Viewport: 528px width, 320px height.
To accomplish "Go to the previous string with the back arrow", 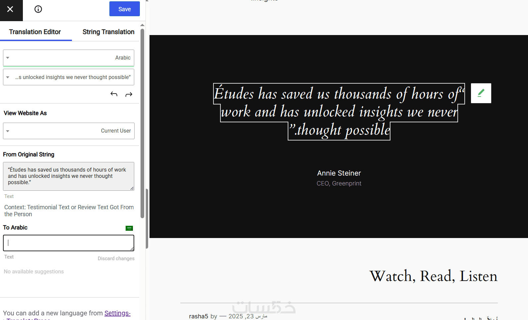I will pos(114,94).
